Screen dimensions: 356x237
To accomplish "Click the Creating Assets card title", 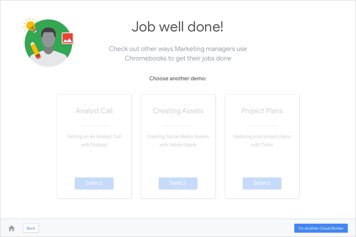I will pos(178,111).
